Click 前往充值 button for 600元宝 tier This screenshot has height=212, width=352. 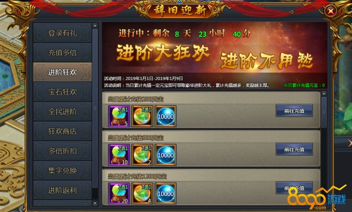[294, 149]
